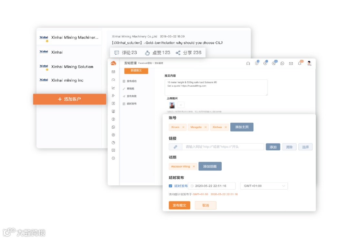Select the Xinhai account
This screenshot has width=349, height=239.
[x=69, y=52]
